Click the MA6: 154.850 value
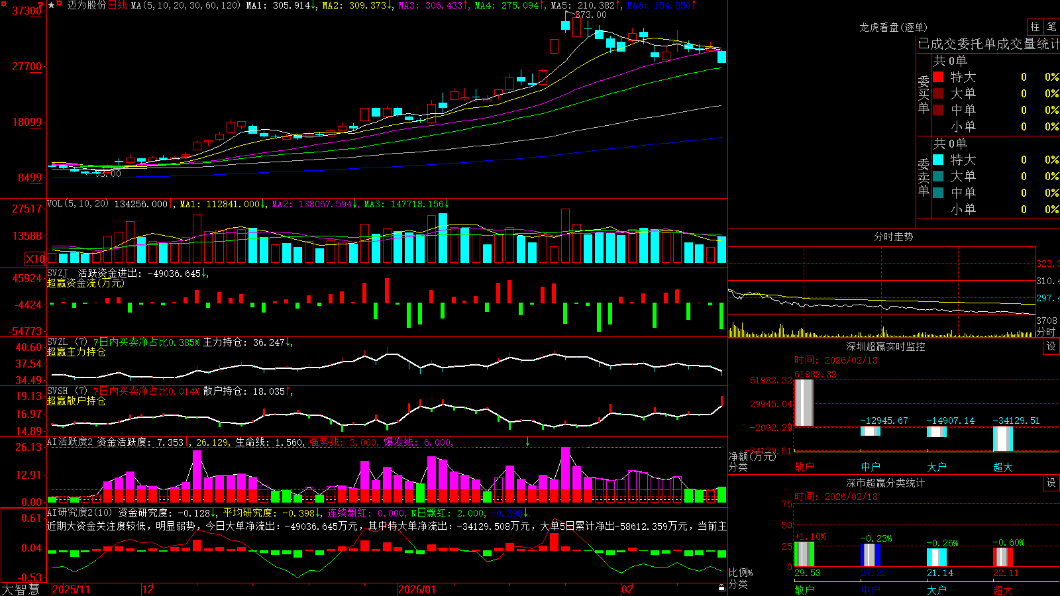Screen dimensions: 1060x596 pos(659,5)
